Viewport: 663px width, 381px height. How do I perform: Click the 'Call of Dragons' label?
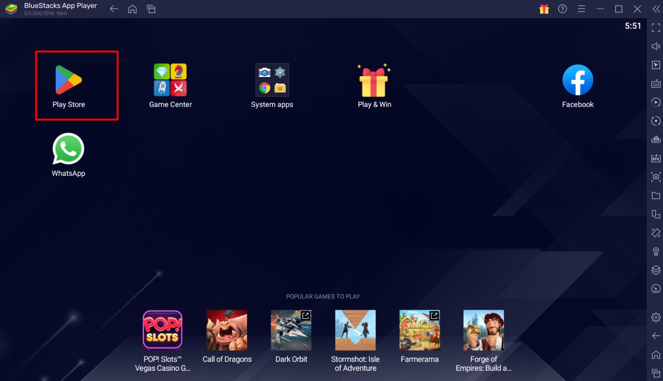[x=227, y=360]
